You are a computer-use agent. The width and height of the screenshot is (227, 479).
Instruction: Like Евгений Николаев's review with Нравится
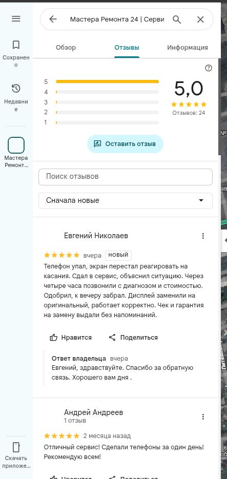[x=71, y=338]
